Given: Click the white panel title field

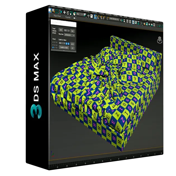Looking at the screenshot, I should [63, 23].
